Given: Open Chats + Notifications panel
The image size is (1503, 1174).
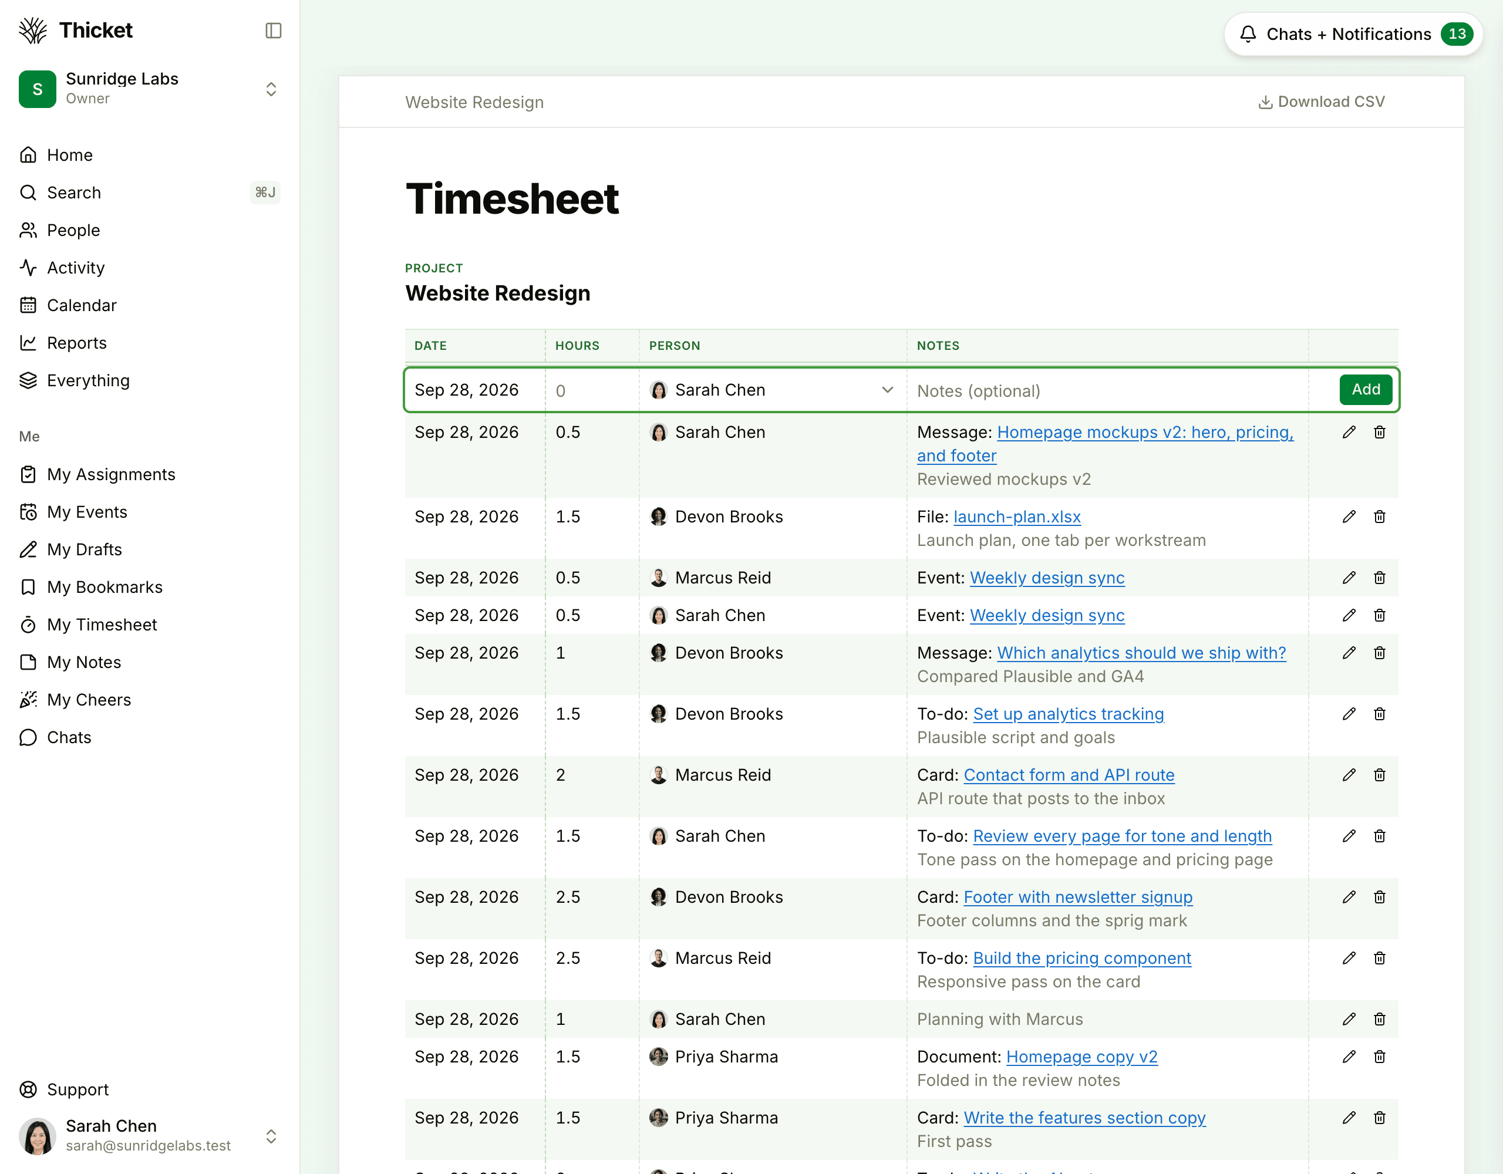Looking at the screenshot, I should 1353,33.
